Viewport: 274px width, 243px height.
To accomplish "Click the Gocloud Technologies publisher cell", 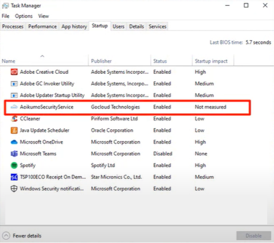I will (115, 107).
